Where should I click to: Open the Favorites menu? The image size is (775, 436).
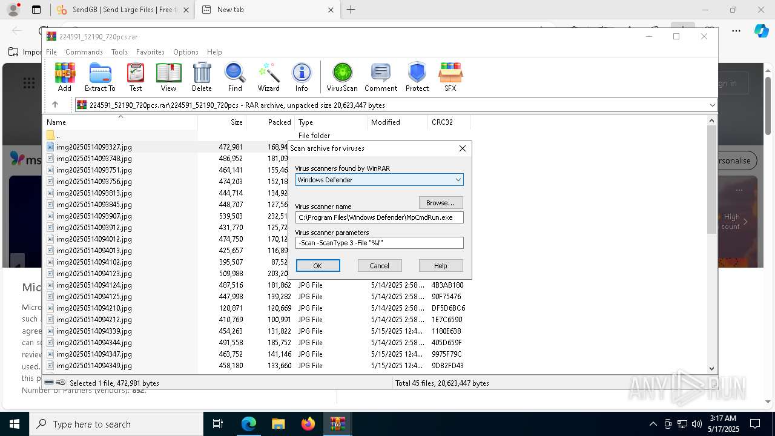point(150,52)
